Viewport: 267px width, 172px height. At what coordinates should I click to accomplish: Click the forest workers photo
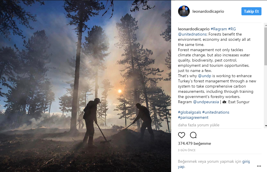tap(85, 86)
